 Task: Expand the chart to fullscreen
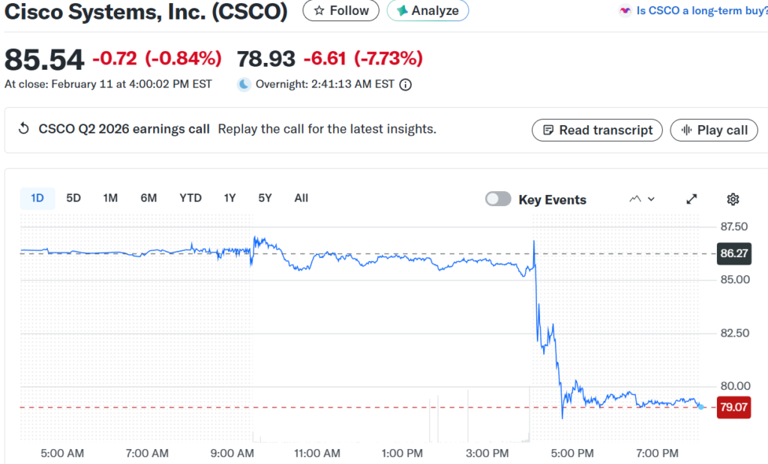click(691, 199)
